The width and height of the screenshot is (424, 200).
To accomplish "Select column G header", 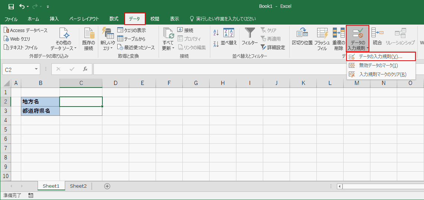I will pyautogui.click(x=196, y=83).
